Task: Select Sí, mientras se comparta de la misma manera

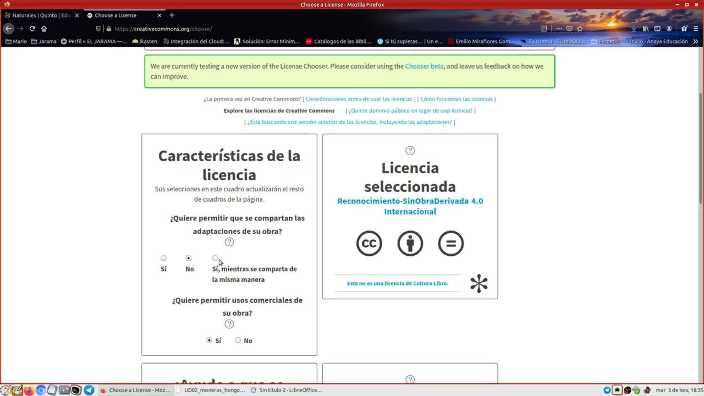Action: (215, 258)
